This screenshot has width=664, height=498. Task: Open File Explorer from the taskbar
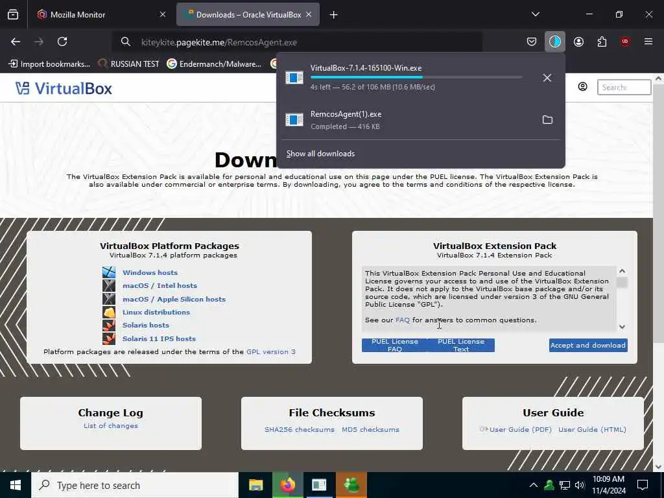click(x=255, y=485)
